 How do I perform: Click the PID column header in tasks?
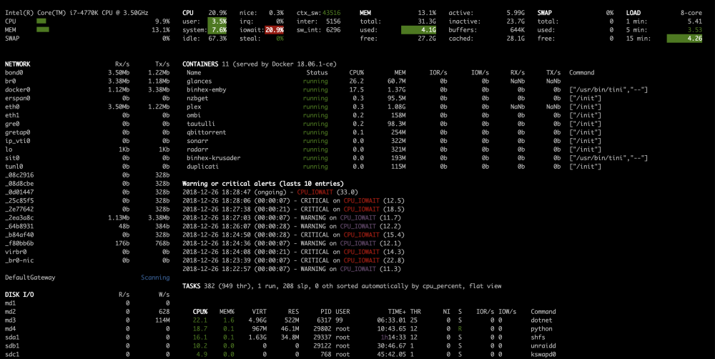point(325,312)
